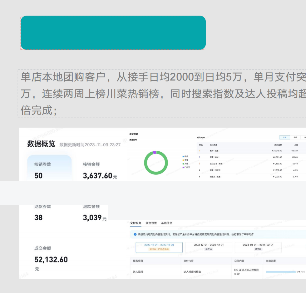Click the 退款券数 value 38
306x293 pixels.
[38, 217]
